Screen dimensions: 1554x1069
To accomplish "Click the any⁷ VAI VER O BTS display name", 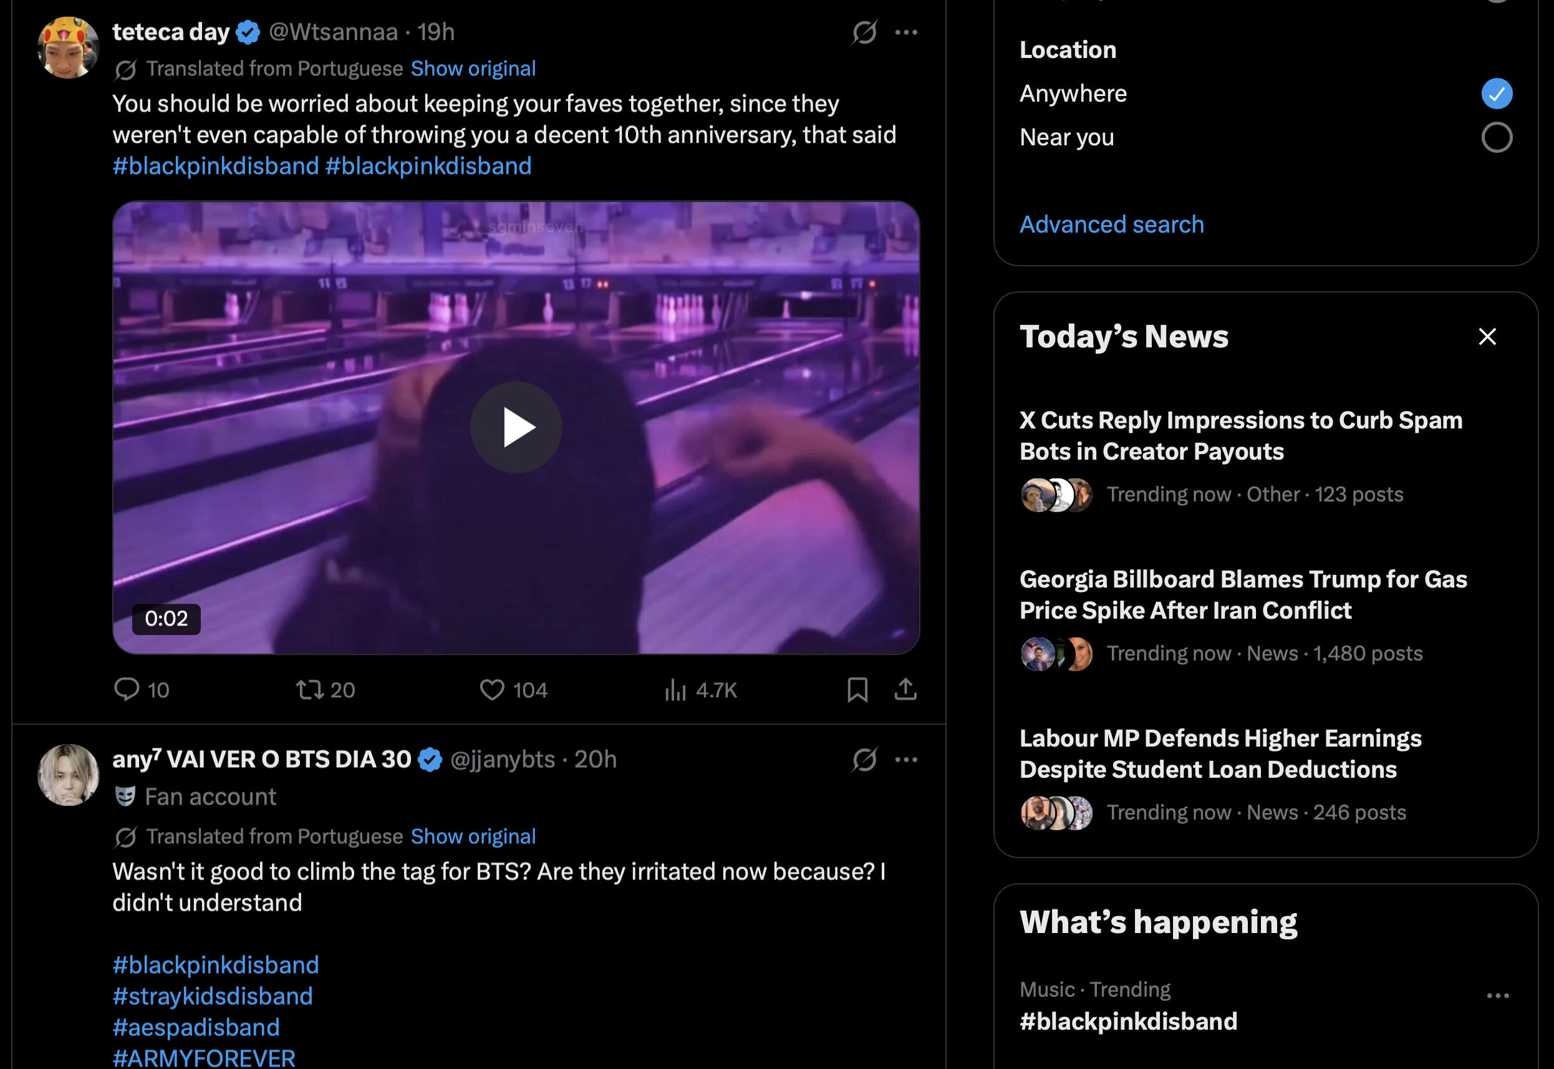I will tap(262, 759).
